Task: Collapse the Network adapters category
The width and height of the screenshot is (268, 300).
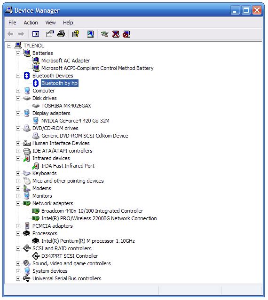Action: (x=18, y=203)
